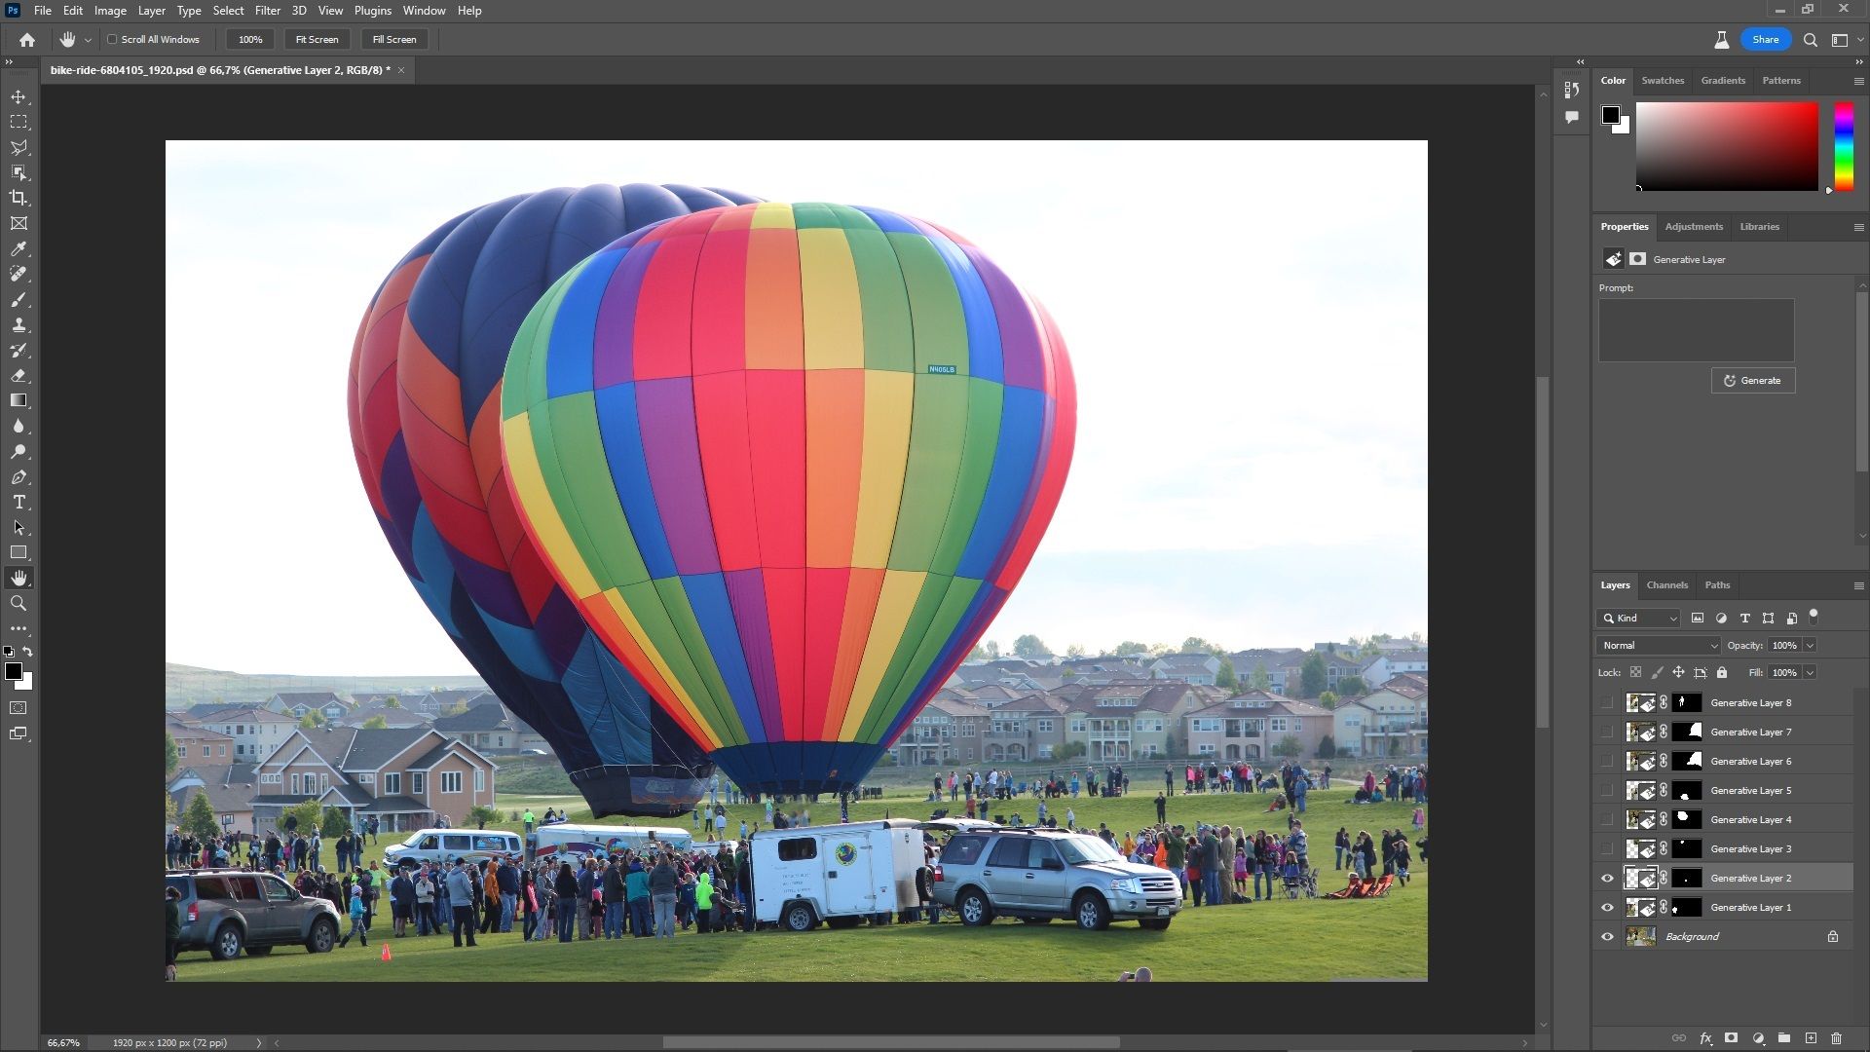Screen dimensions: 1870x1052
Task: Click the delete layer trash icon
Action: (x=1836, y=1038)
